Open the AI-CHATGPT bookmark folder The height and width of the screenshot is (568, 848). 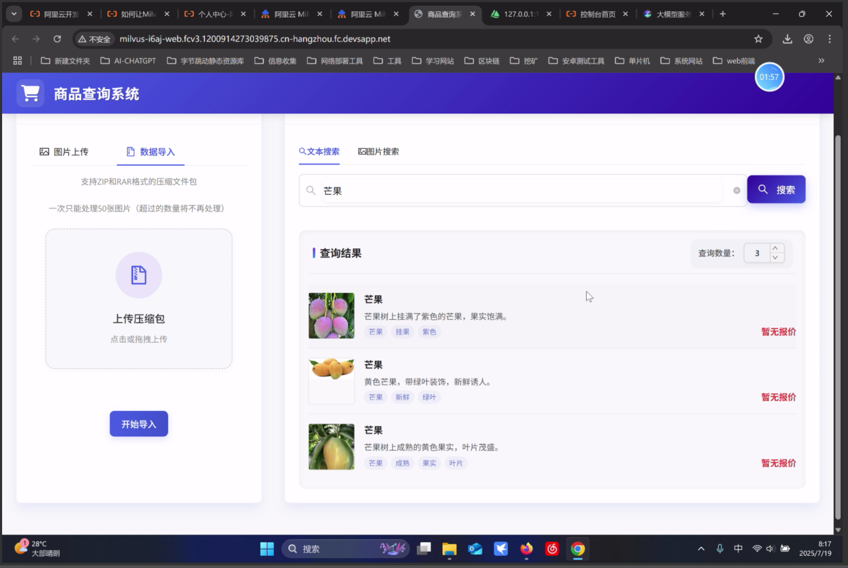point(128,61)
